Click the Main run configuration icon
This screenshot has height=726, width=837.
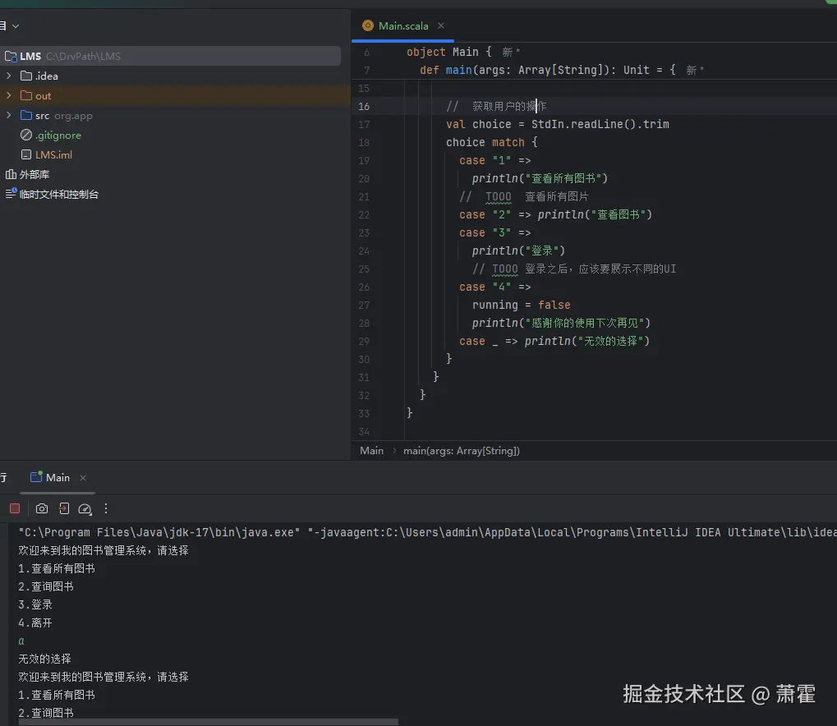click(x=36, y=477)
